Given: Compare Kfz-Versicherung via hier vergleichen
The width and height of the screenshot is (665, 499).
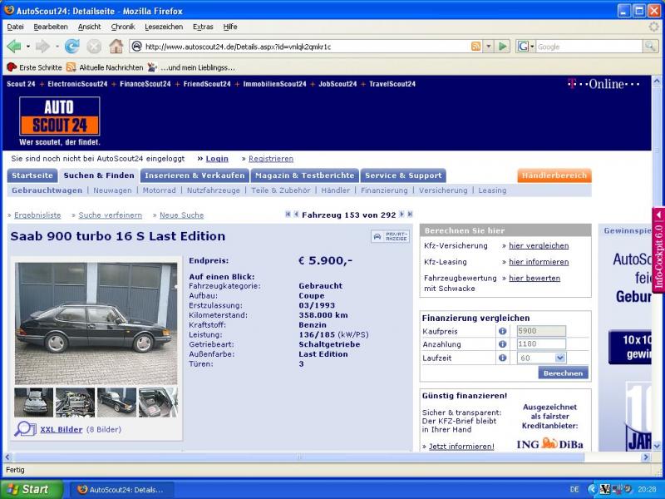Looking at the screenshot, I should point(539,245).
